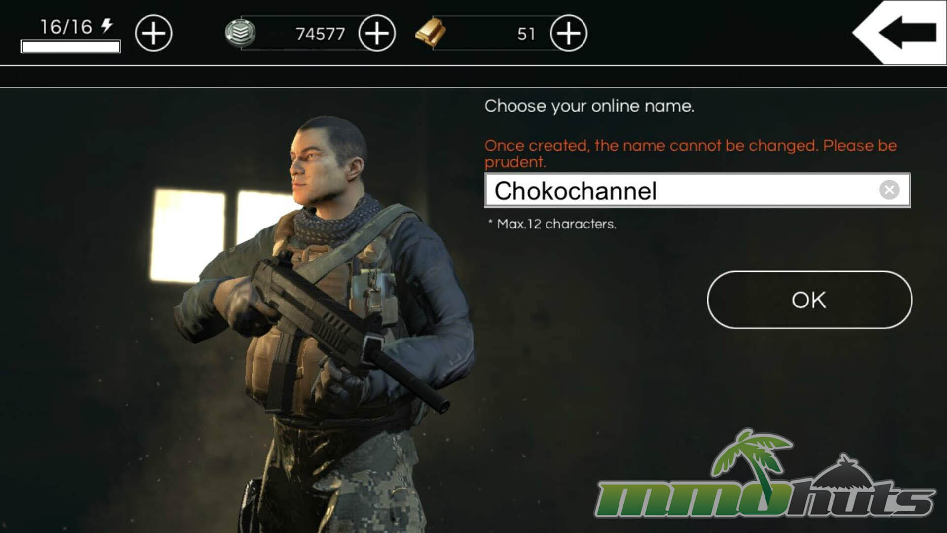The width and height of the screenshot is (947, 533).
Task: Confirm the name with OK button
Action: coord(809,300)
